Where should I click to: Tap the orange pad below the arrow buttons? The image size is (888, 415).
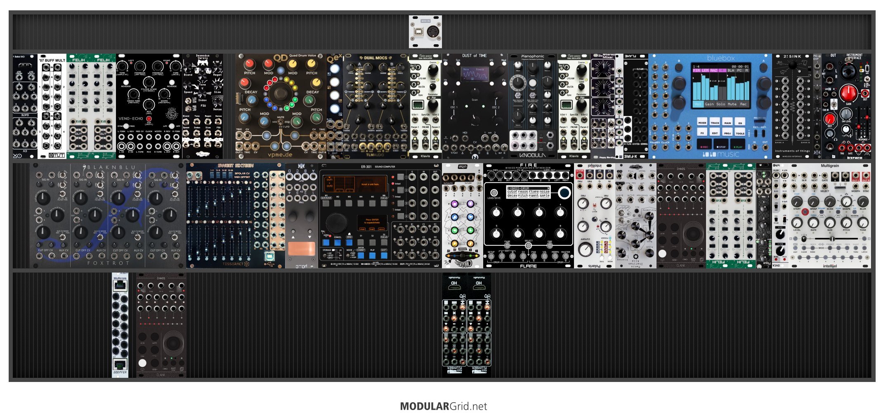[x=301, y=249]
